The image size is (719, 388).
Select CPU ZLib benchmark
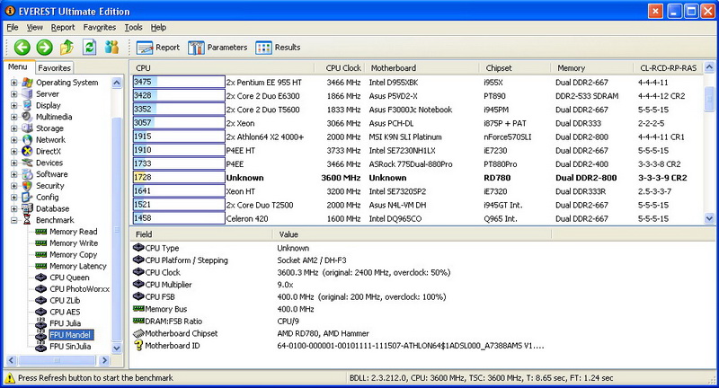pyautogui.click(x=65, y=301)
